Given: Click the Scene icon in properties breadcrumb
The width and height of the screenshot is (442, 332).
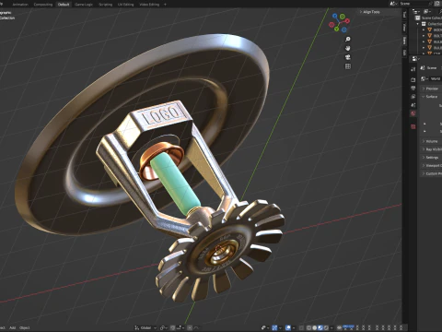Looking at the screenshot, I should point(423,68).
